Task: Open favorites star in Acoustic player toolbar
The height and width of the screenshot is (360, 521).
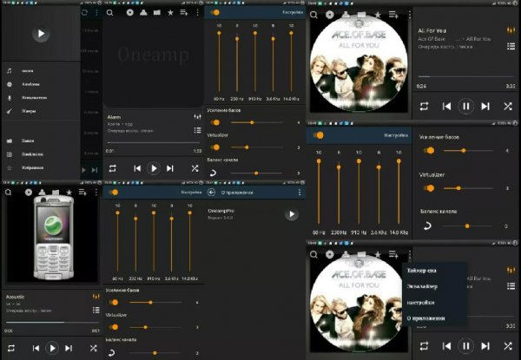Action: point(69,193)
